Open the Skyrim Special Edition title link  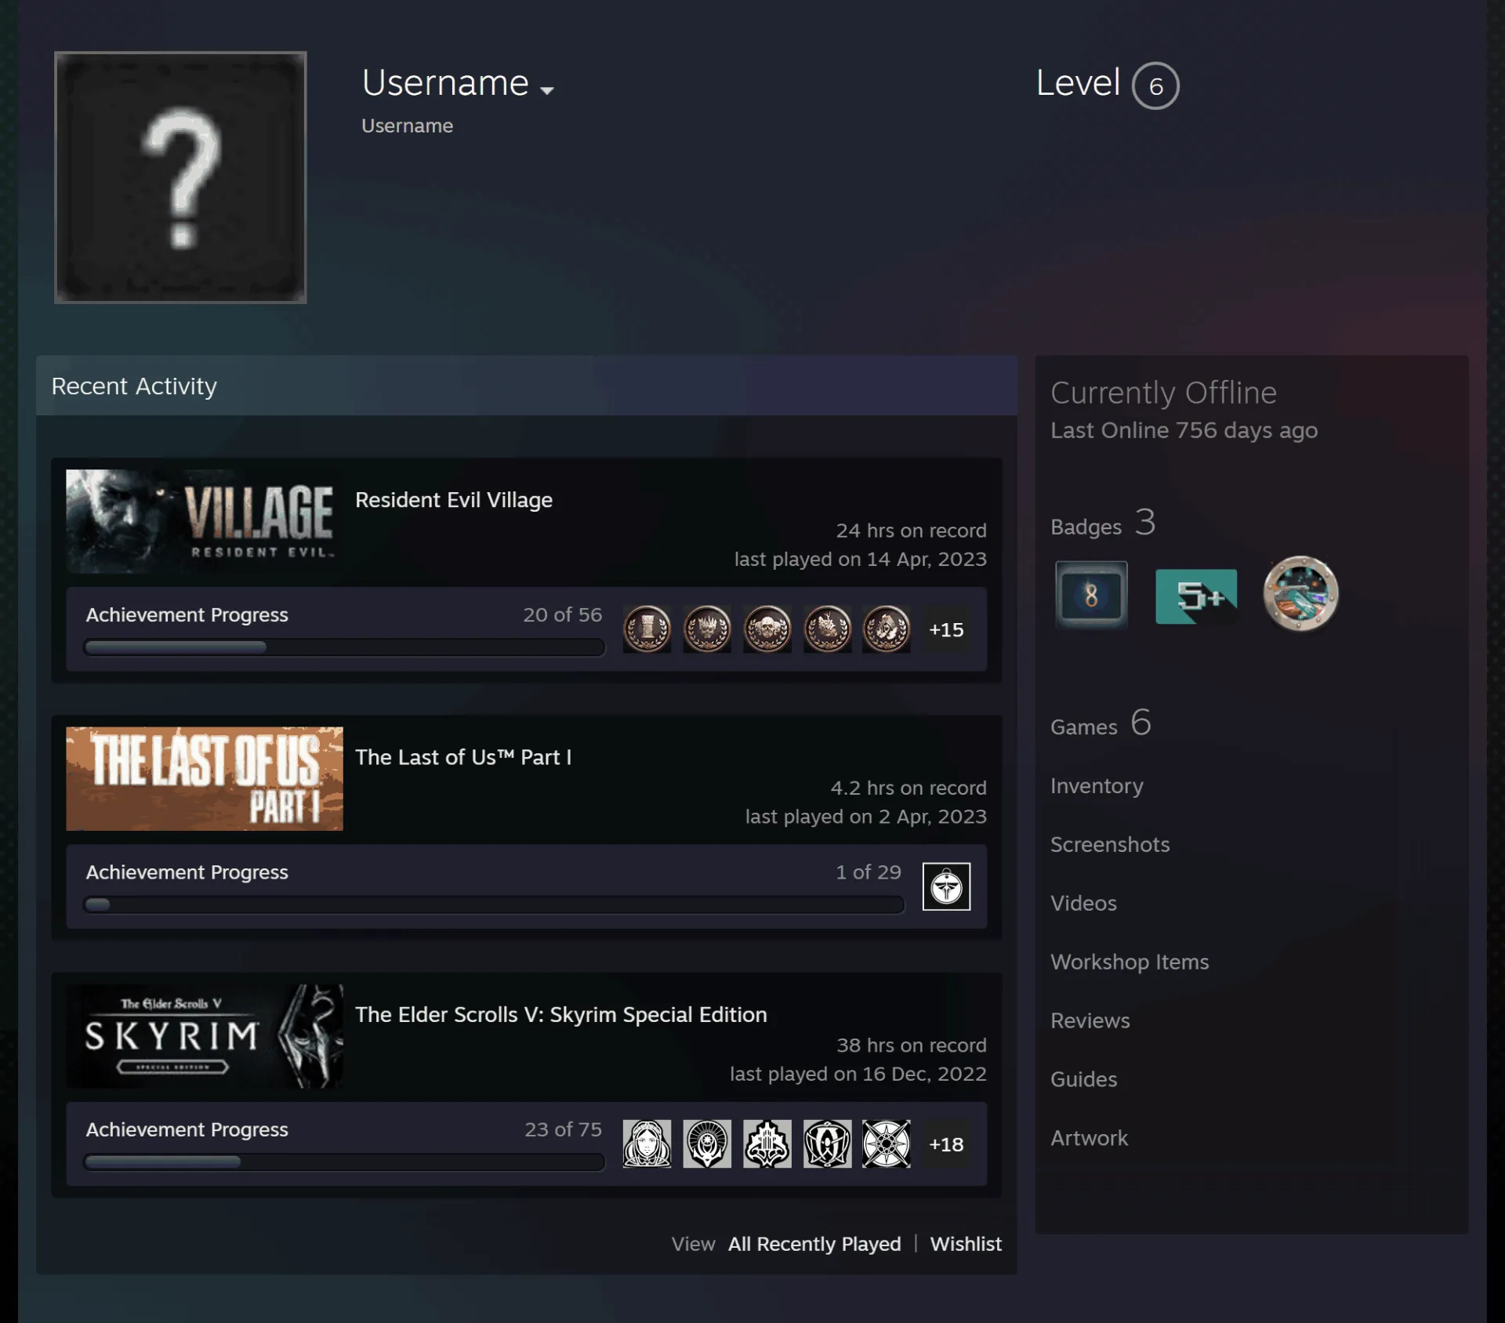click(561, 1014)
